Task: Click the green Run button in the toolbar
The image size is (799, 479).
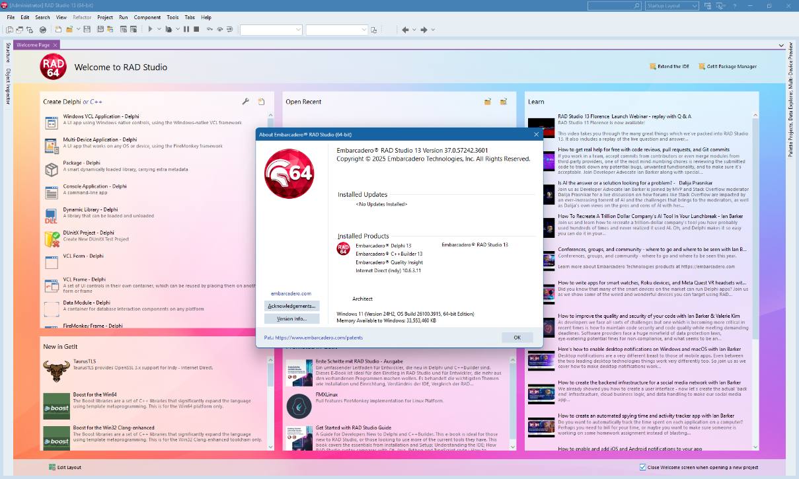Action: point(150,29)
